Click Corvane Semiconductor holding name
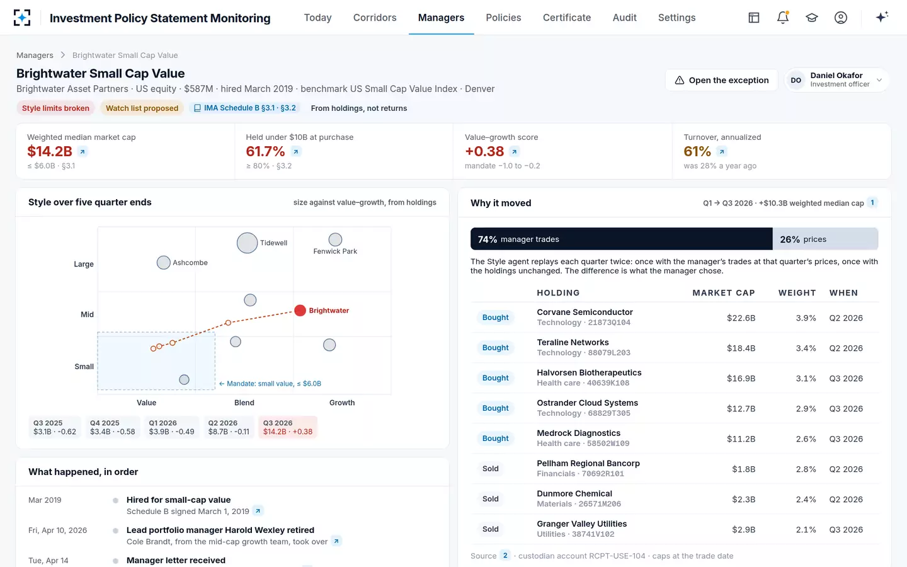Screen dimensions: 907x567 [x=585, y=312]
